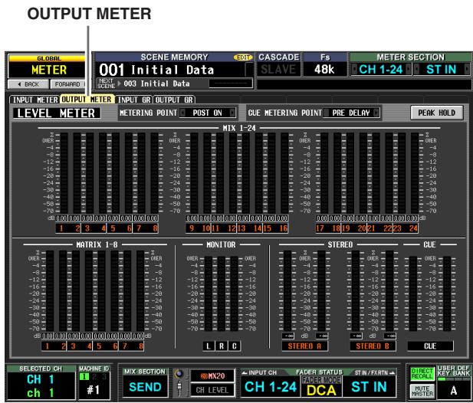Click the USER DEF KEY BANK A display
Viewport: 473px width, 403px height.
point(453,391)
